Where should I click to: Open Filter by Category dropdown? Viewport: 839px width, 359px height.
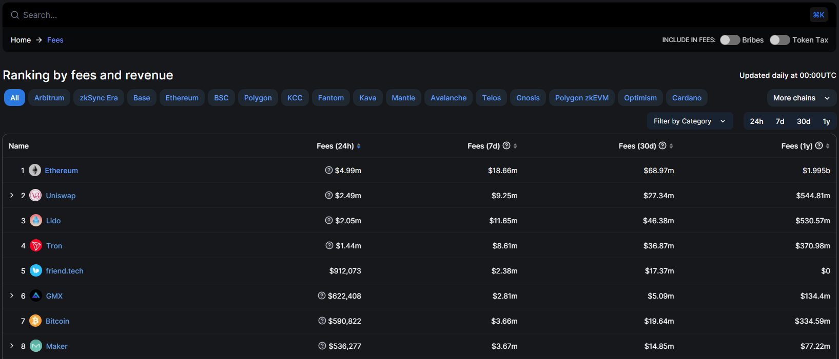click(x=690, y=121)
